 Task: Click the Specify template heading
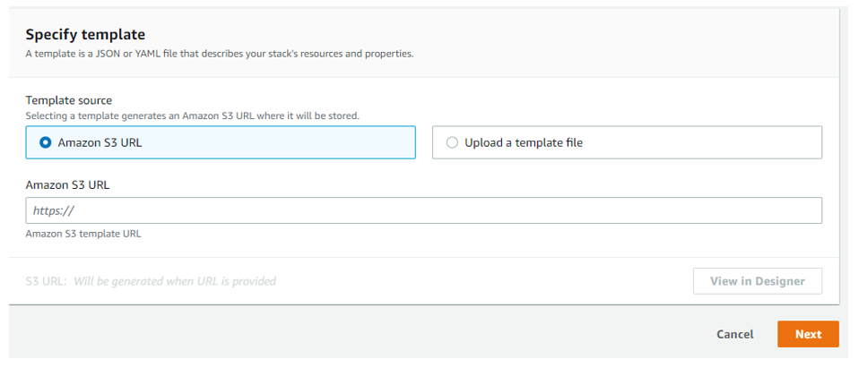click(x=85, y=35)
